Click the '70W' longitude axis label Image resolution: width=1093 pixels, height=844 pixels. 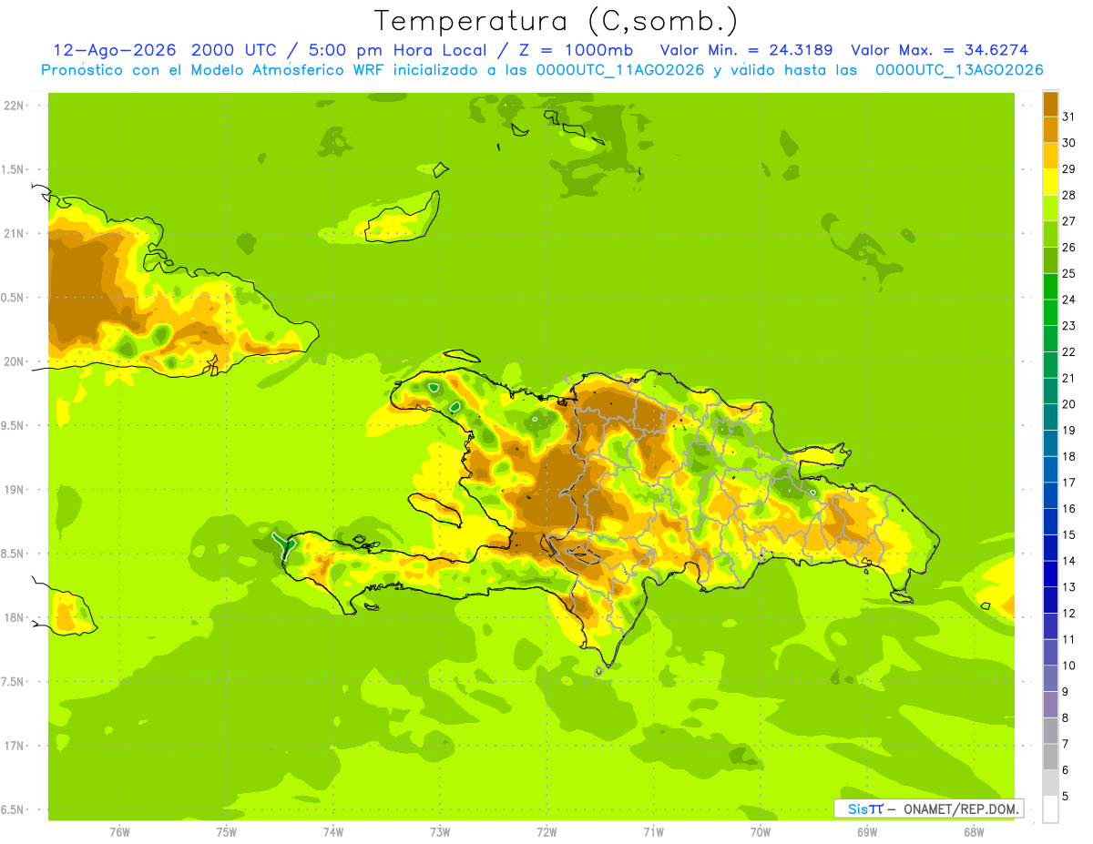(x=761, y=832)
